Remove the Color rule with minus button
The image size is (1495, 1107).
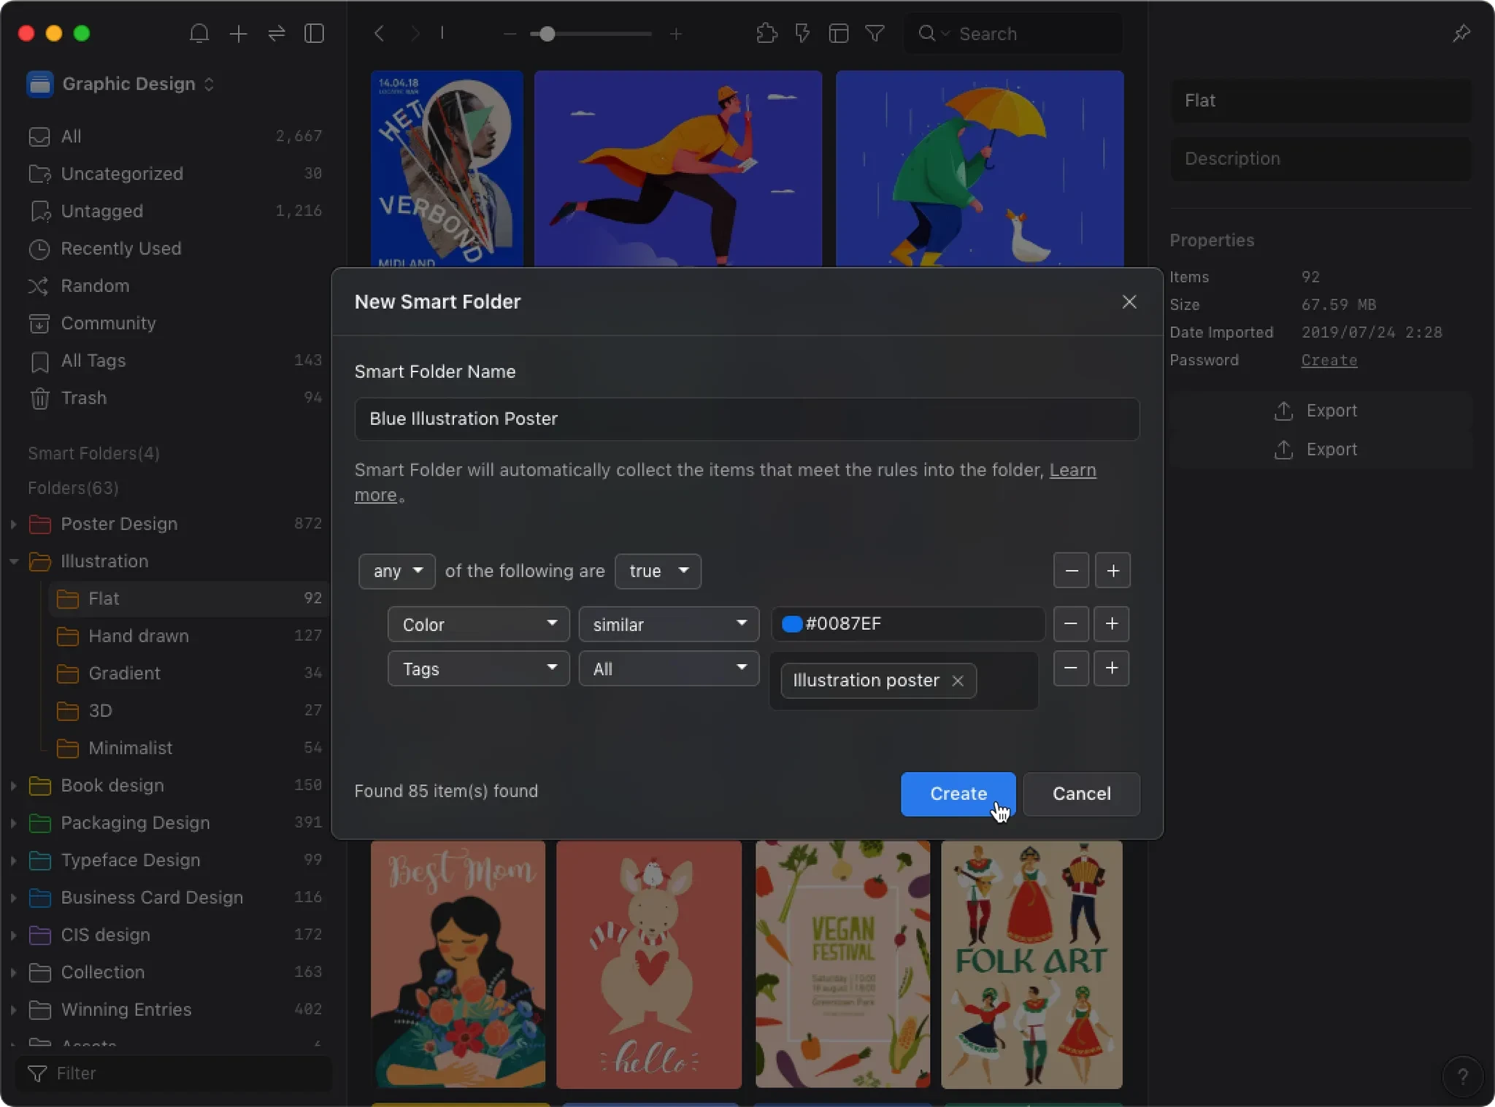pyautogui.click(x=1071, y=624)
